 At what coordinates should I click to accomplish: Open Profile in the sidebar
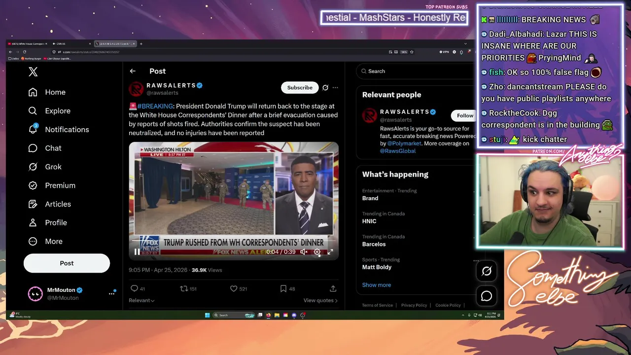[x=47, y=223]
